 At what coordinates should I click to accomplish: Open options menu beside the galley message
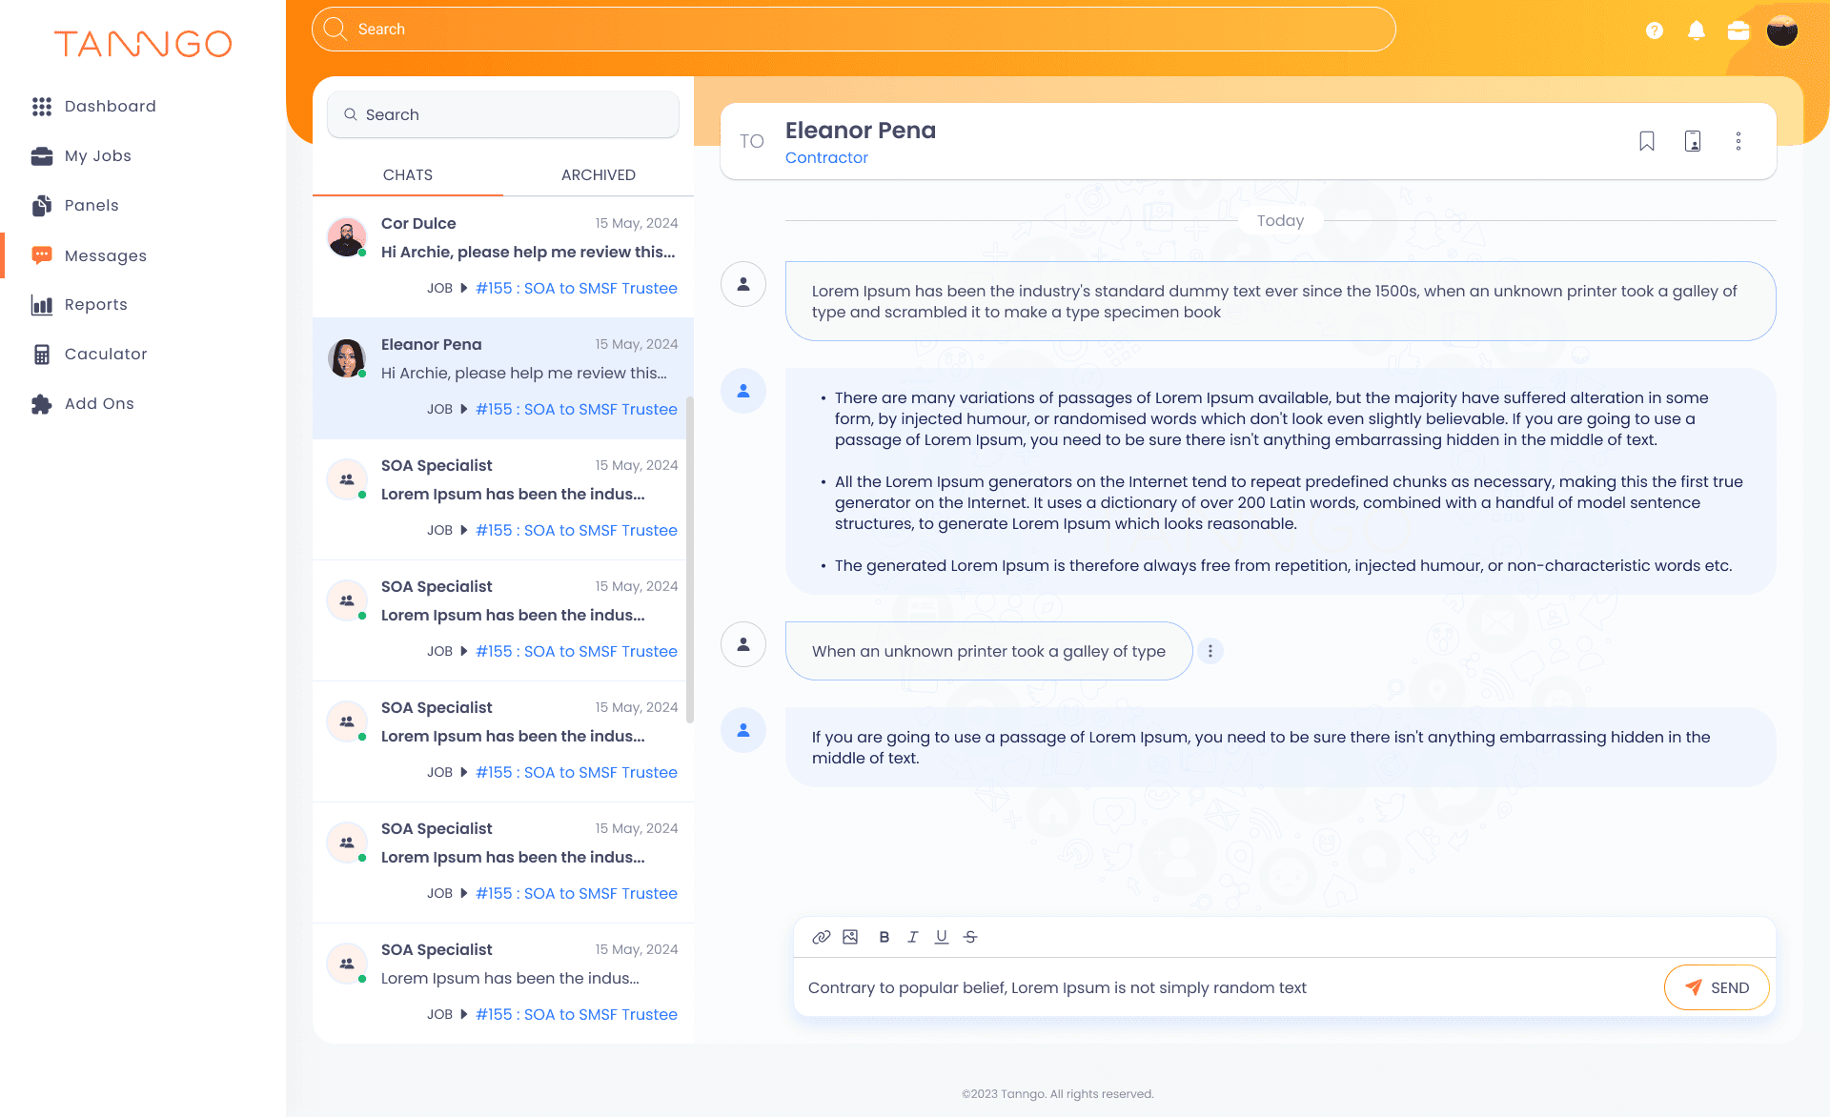(x=1210, y=651)
